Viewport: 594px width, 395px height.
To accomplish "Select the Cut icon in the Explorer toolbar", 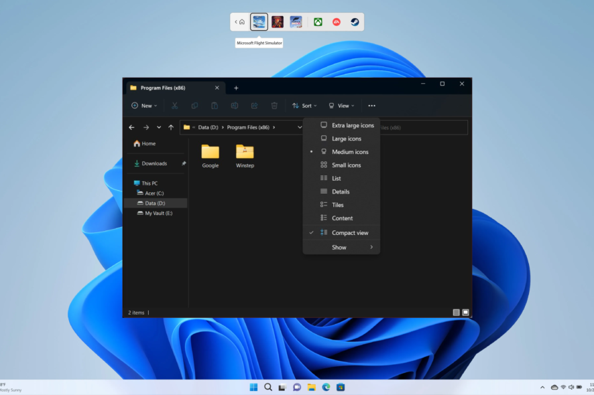I will click(x=174, y=105).
